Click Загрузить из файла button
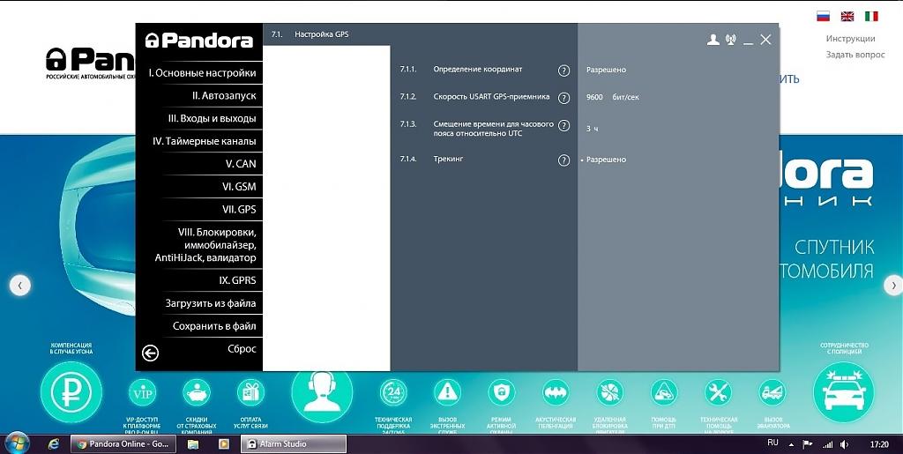The height and width of the screenshot is (454, 903). pyautogui.click(x=211, y=303)
